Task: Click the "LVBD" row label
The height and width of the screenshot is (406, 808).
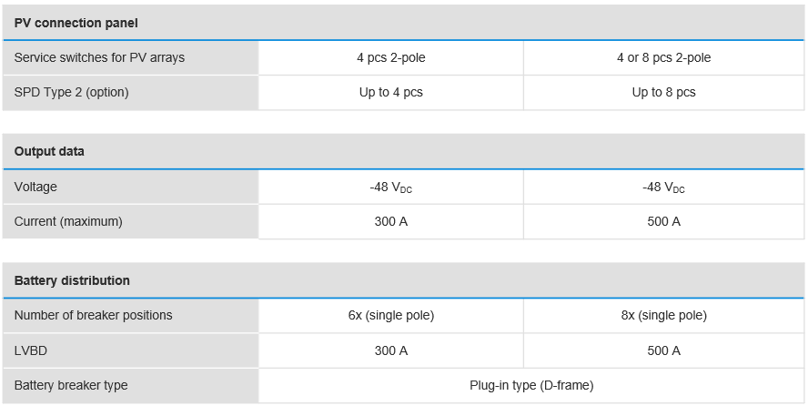Action: (x=30, y=350)
